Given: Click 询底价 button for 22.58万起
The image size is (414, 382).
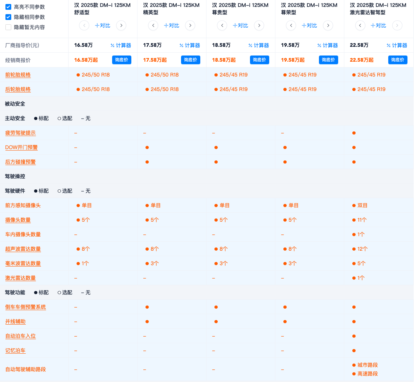Looking at the screenshot, I should point(398,60).
